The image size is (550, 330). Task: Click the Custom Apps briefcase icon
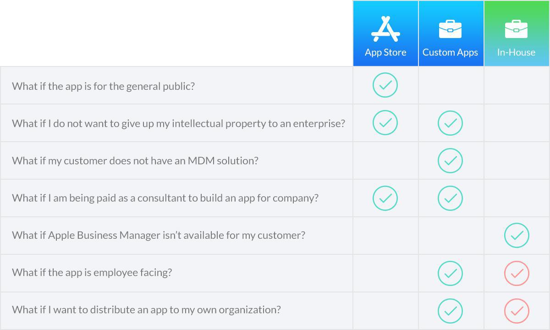pyautogui.click(x=450, y=29)
